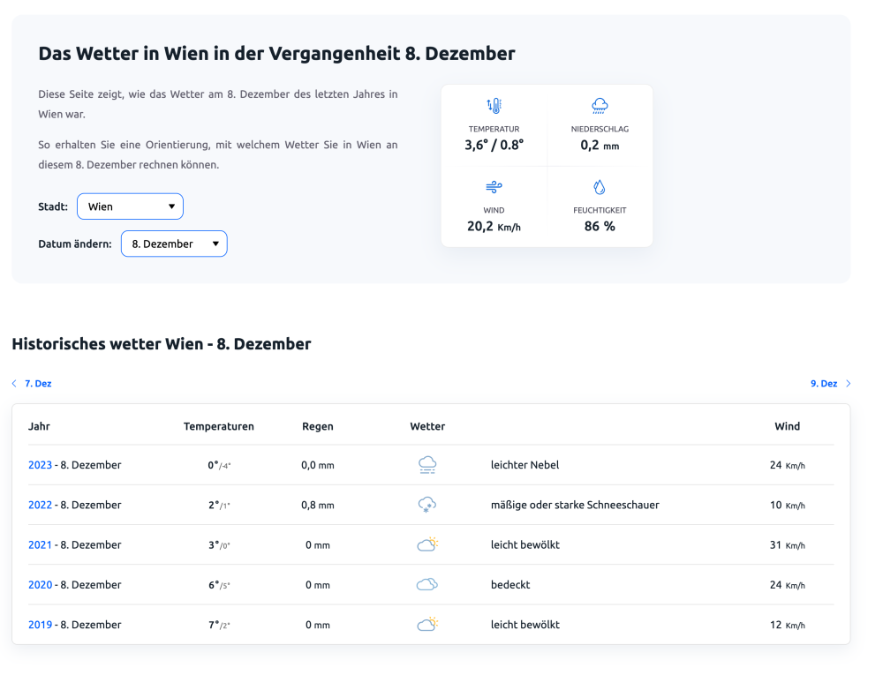Screen dimensions: 883x675
Task: Click the water drop Feuchtigkeit icon
Action: tap(600, 187)
